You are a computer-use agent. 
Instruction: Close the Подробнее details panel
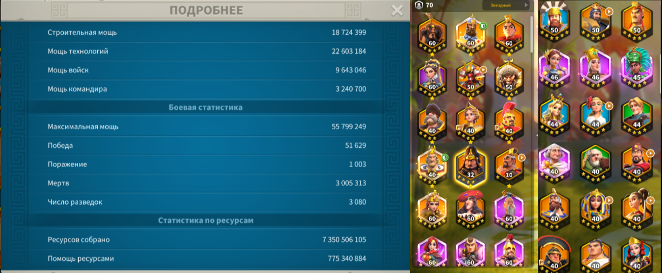[397, 11]
